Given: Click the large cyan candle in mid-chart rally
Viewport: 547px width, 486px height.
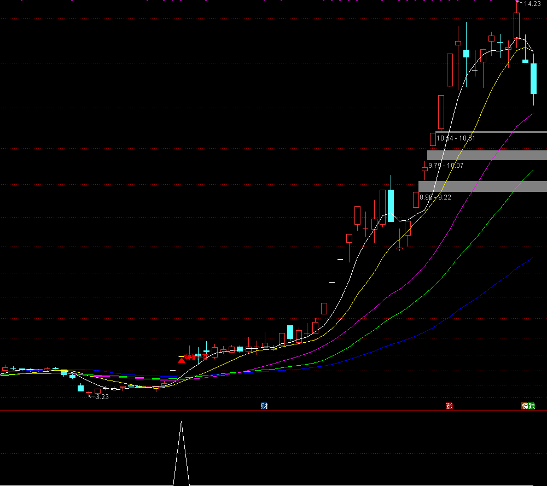Looking at the screenshot, I should (x=391, y=205).
